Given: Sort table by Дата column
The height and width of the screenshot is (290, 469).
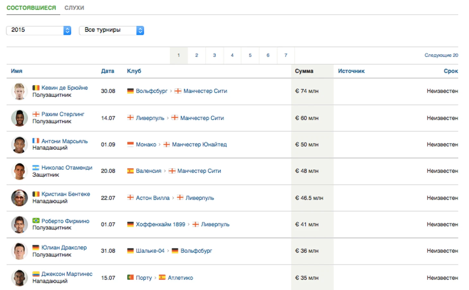Looking at the screenshot, I should pos(108,71).
